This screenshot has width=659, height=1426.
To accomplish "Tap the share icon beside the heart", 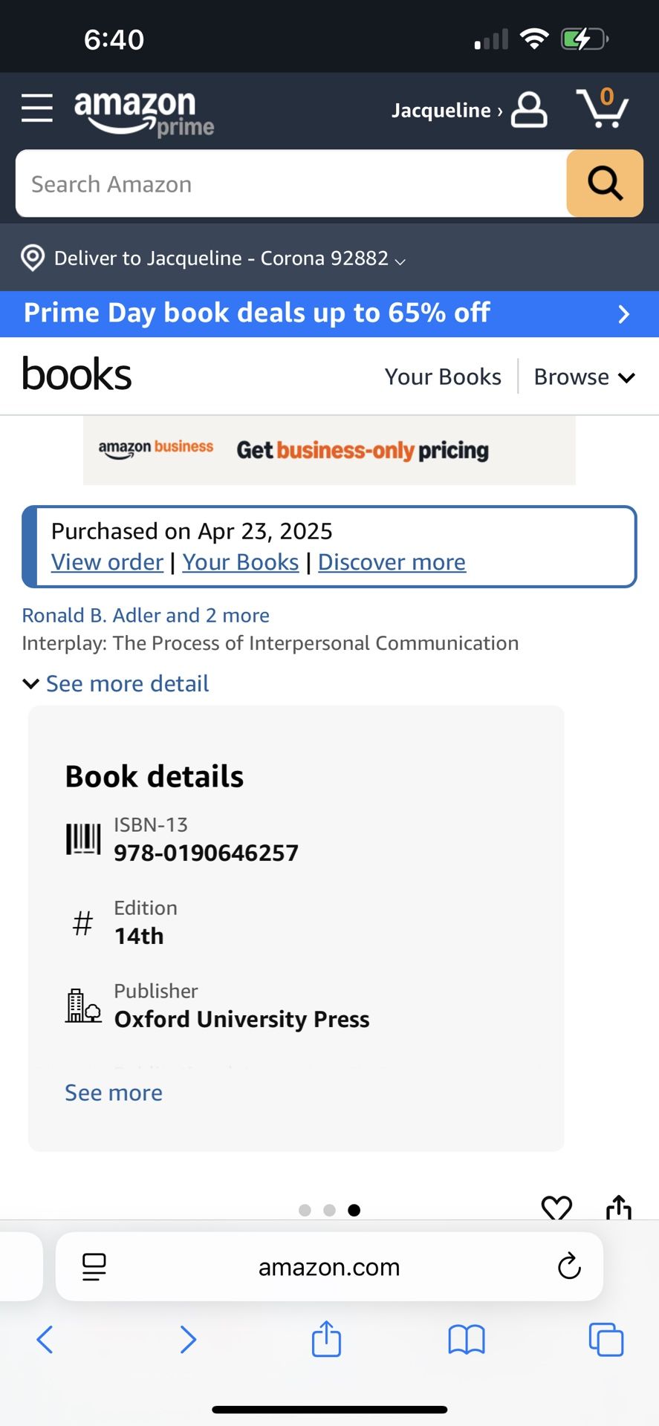I will point(618,1208).
